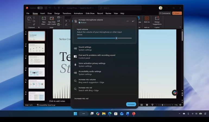Switch to the Draw tab
The height and width of the screenshot is (122, 209).
tap(50, 13)
